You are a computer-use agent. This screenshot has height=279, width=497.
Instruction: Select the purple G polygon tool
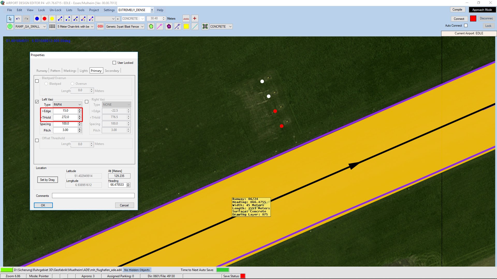[x=169, y=26]
